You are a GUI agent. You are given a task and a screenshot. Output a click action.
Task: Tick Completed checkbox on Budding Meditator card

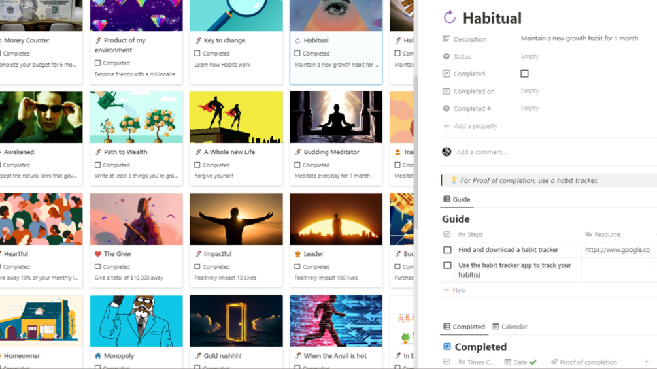coord(297,165)
